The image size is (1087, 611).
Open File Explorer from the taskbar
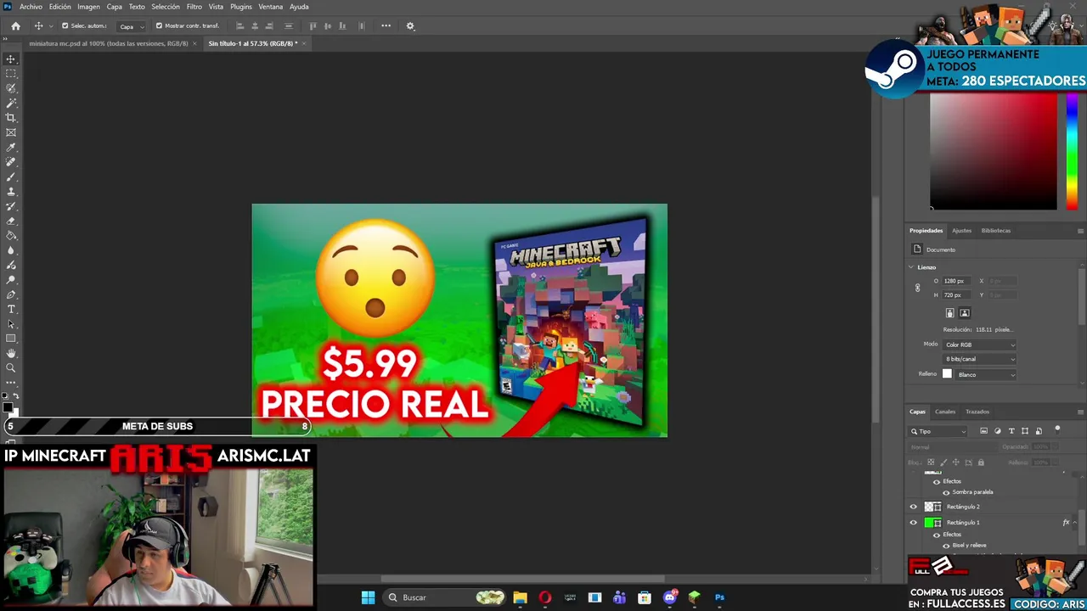point(521,597)
